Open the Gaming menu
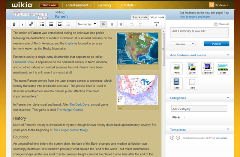Screen dimensions: 240x157 [106, 5]
